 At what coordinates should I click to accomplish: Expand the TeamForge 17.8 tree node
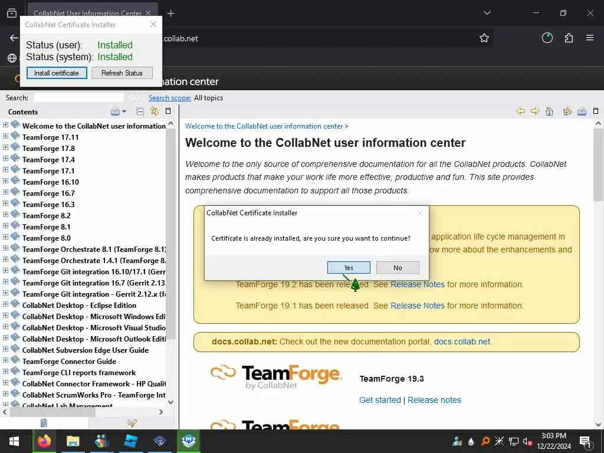[5, 147]
